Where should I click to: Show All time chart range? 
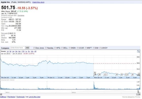(35, 51)
